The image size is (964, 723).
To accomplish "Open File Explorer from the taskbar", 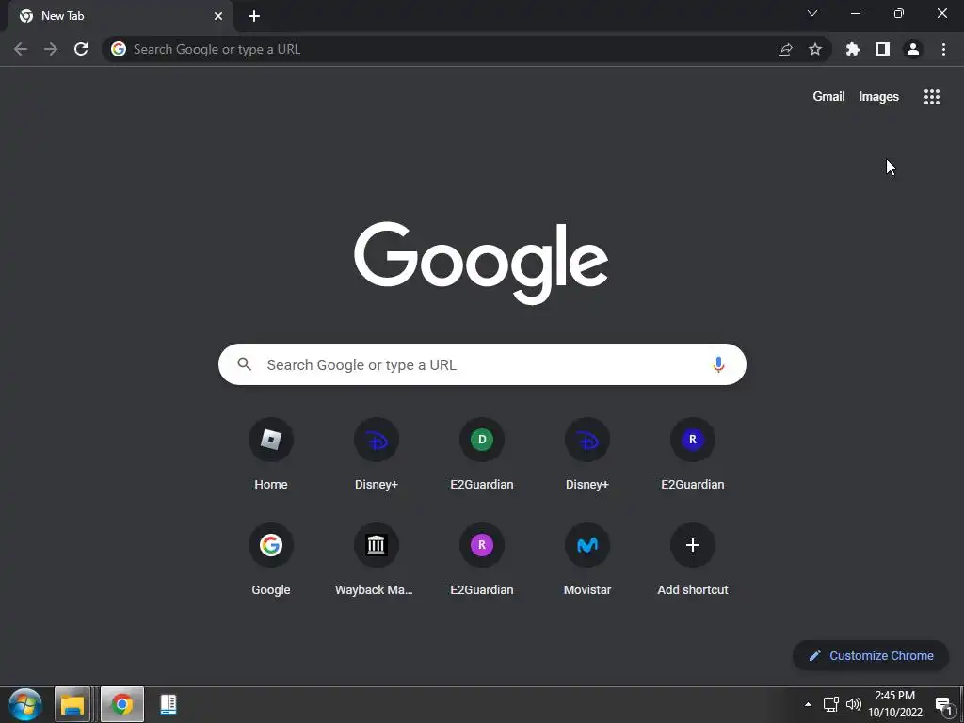I will pyautogui.click(x=72, y=704).
